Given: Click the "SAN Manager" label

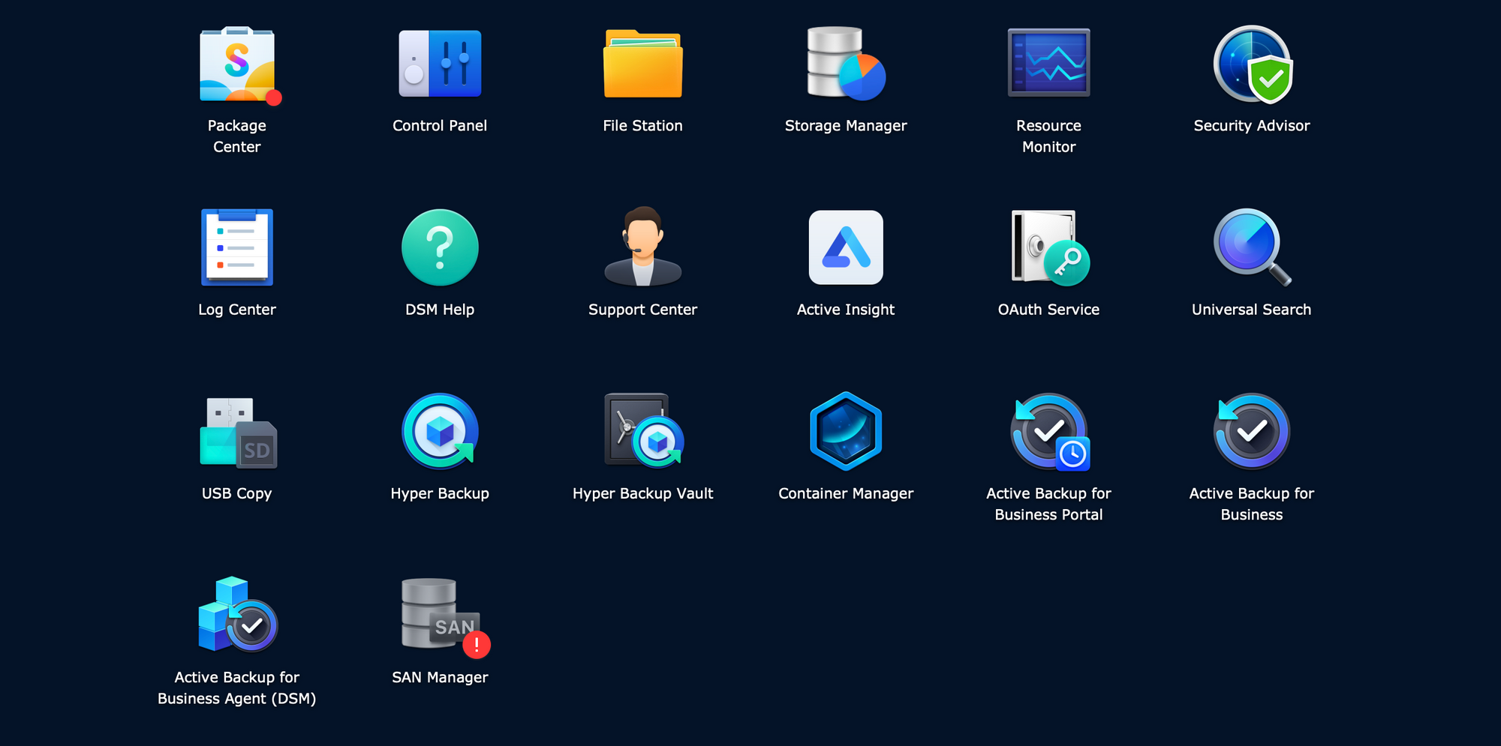Looking at the screenshot, I should point(440,677).
